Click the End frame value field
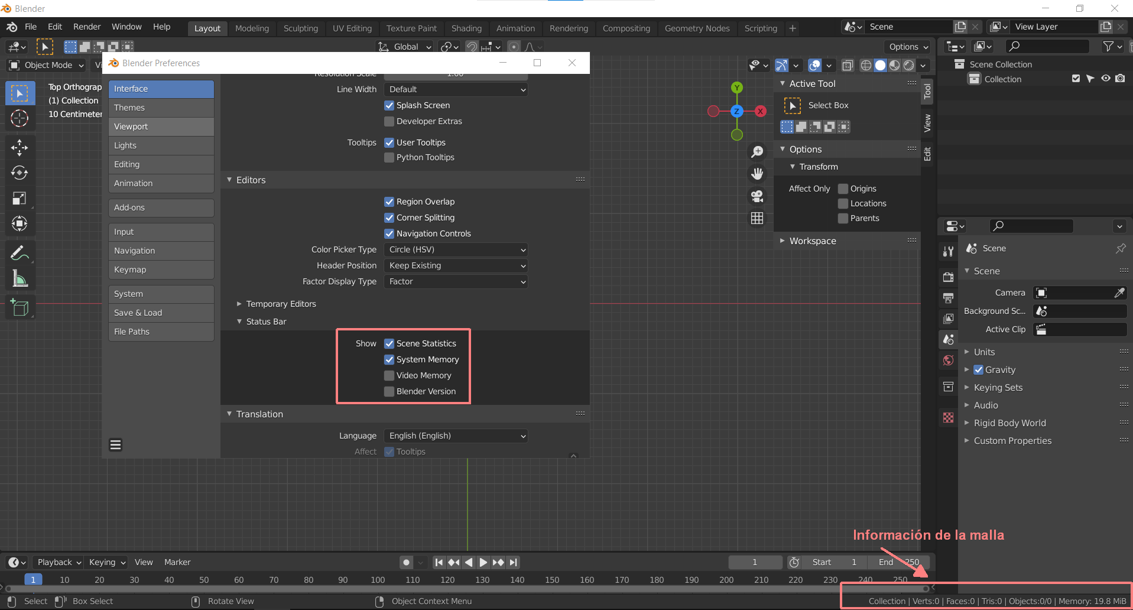 tap(899, 562)
